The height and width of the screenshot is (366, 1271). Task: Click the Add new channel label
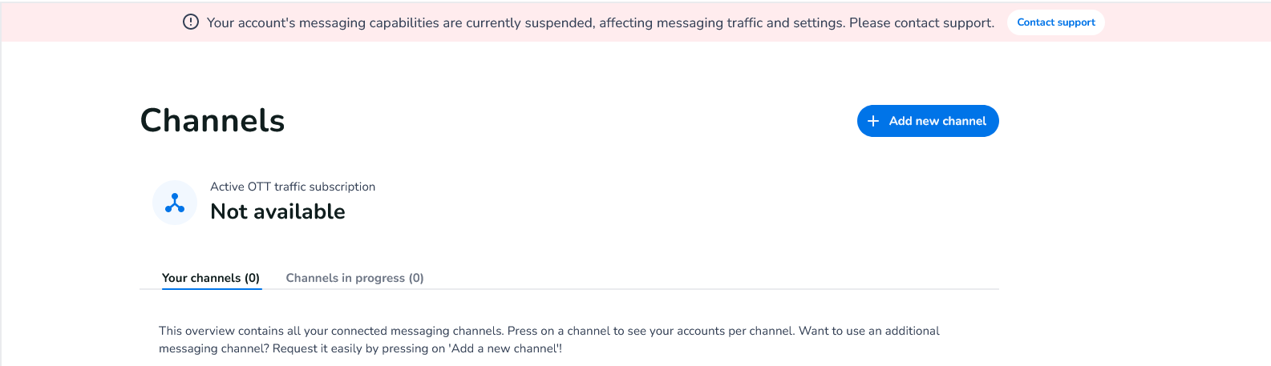[937, 121]
